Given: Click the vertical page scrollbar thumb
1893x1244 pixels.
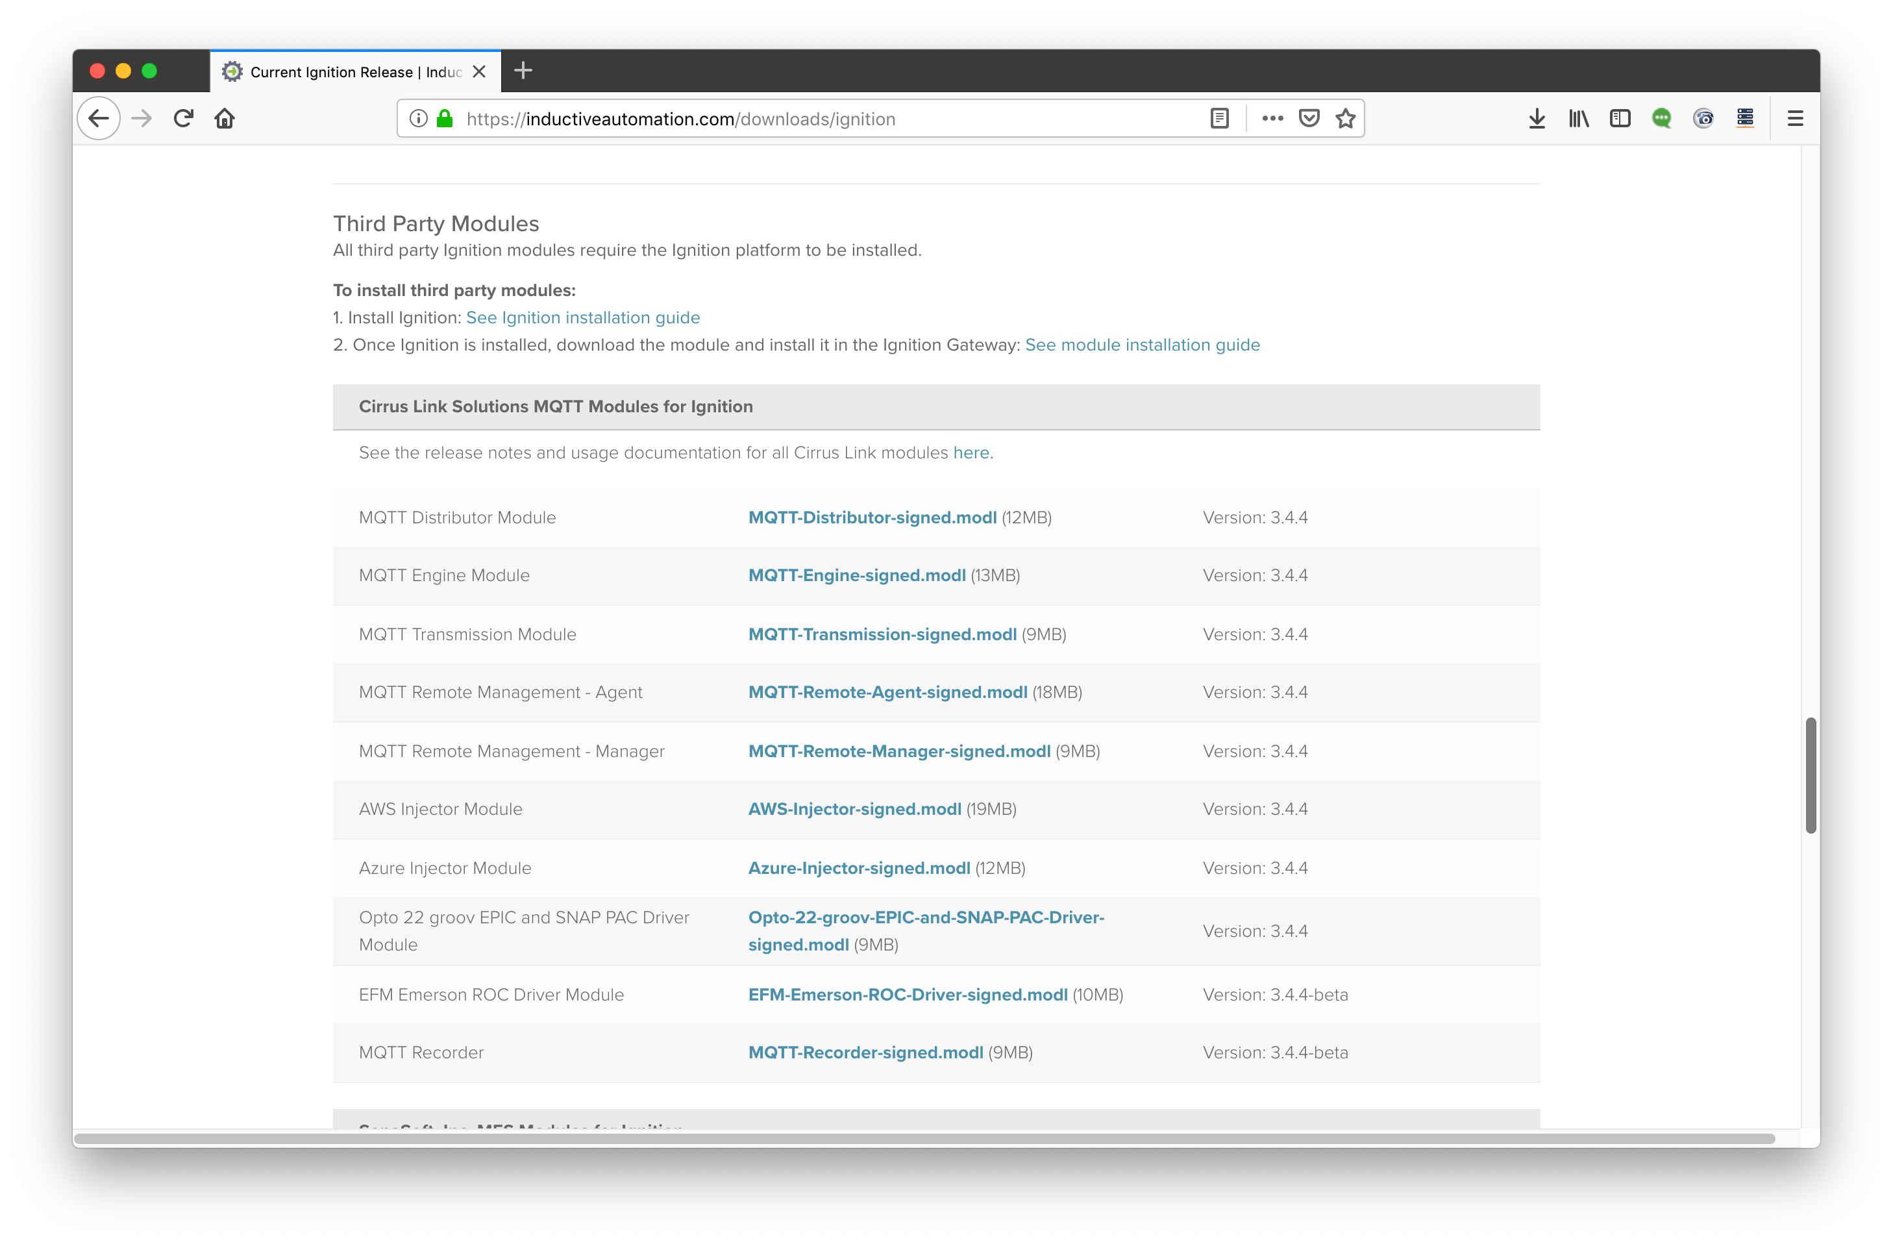Looking at the screenshot, I should (x=1811, y=775).
